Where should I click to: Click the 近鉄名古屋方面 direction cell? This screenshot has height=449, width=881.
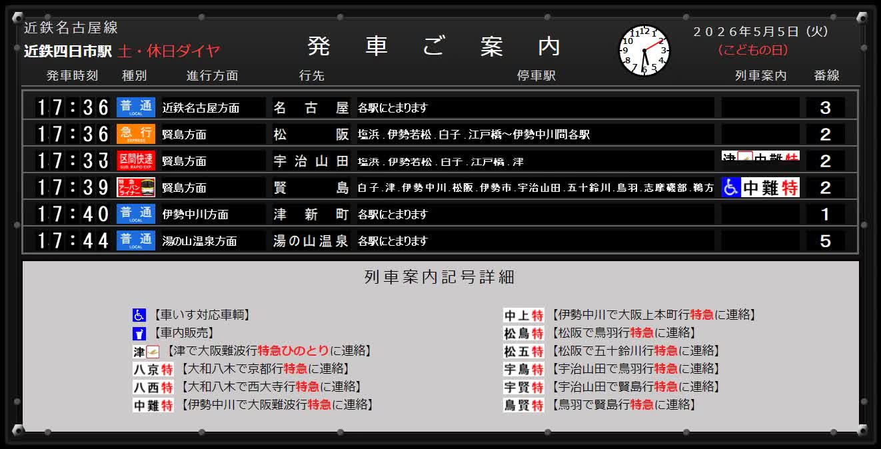pyautogui.click(x=214, y=107)
